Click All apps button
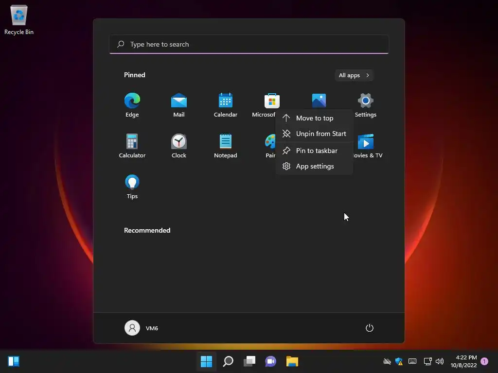 click(x=354, y=75)
